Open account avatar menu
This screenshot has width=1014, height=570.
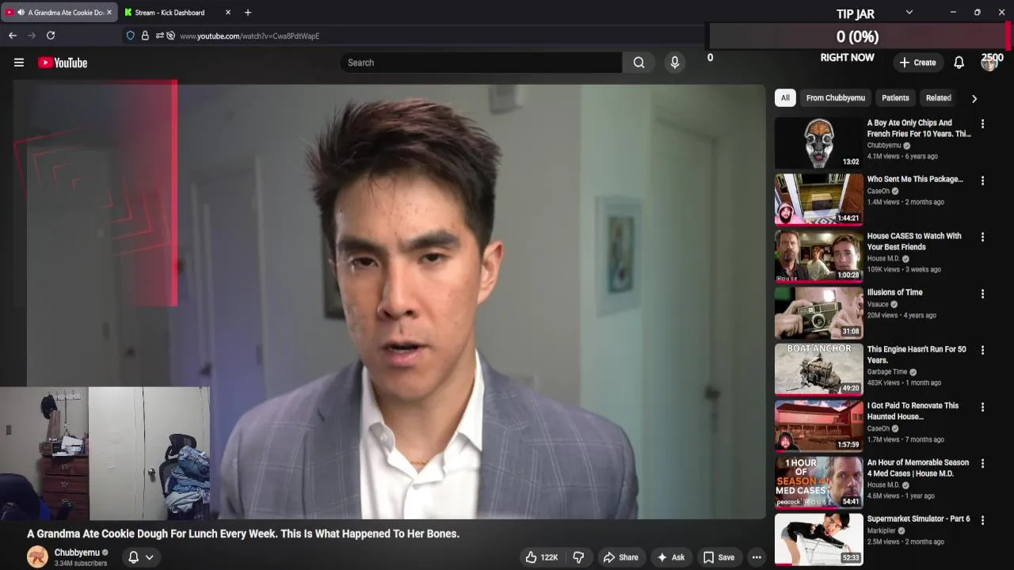point(989,63)
